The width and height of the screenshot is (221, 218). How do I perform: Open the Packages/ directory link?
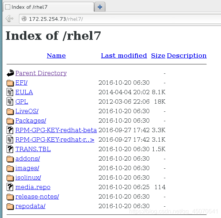[x=31, y=121]
